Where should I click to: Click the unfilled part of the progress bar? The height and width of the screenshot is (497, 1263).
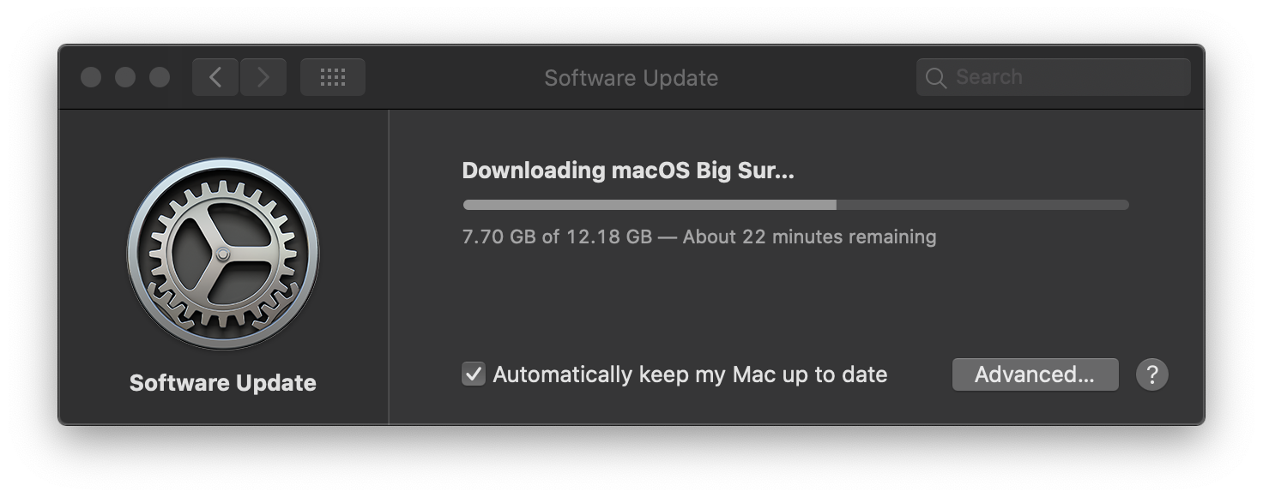pos(982,205)
